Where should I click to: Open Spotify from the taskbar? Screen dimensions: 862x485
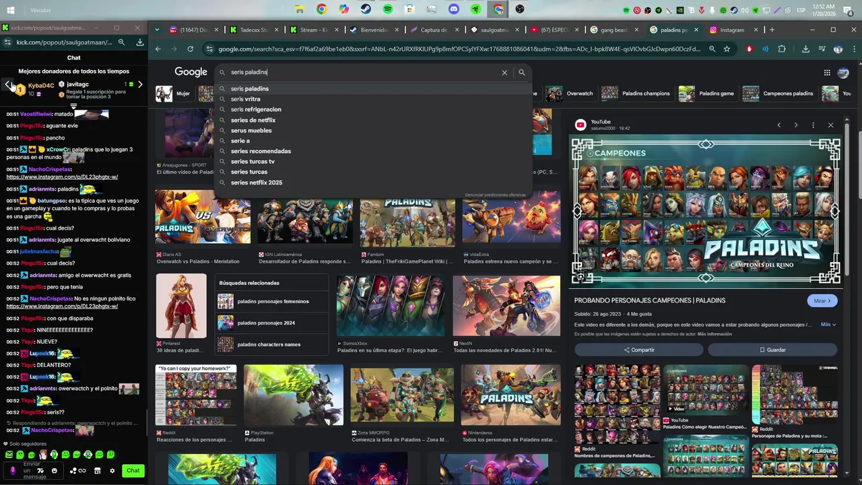coord(388,9)
